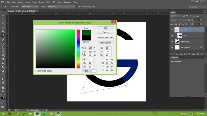The image size is (207, 116).
Task: Click Cancel in the Color Picker
Action: tap(105, 32)
